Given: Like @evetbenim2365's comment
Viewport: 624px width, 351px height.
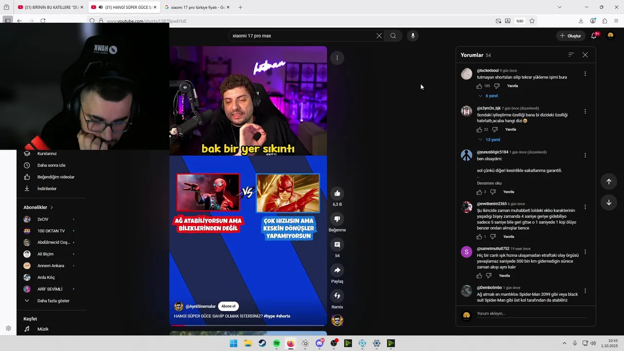Looking at the screenshot, I should (x=479, y=237).
